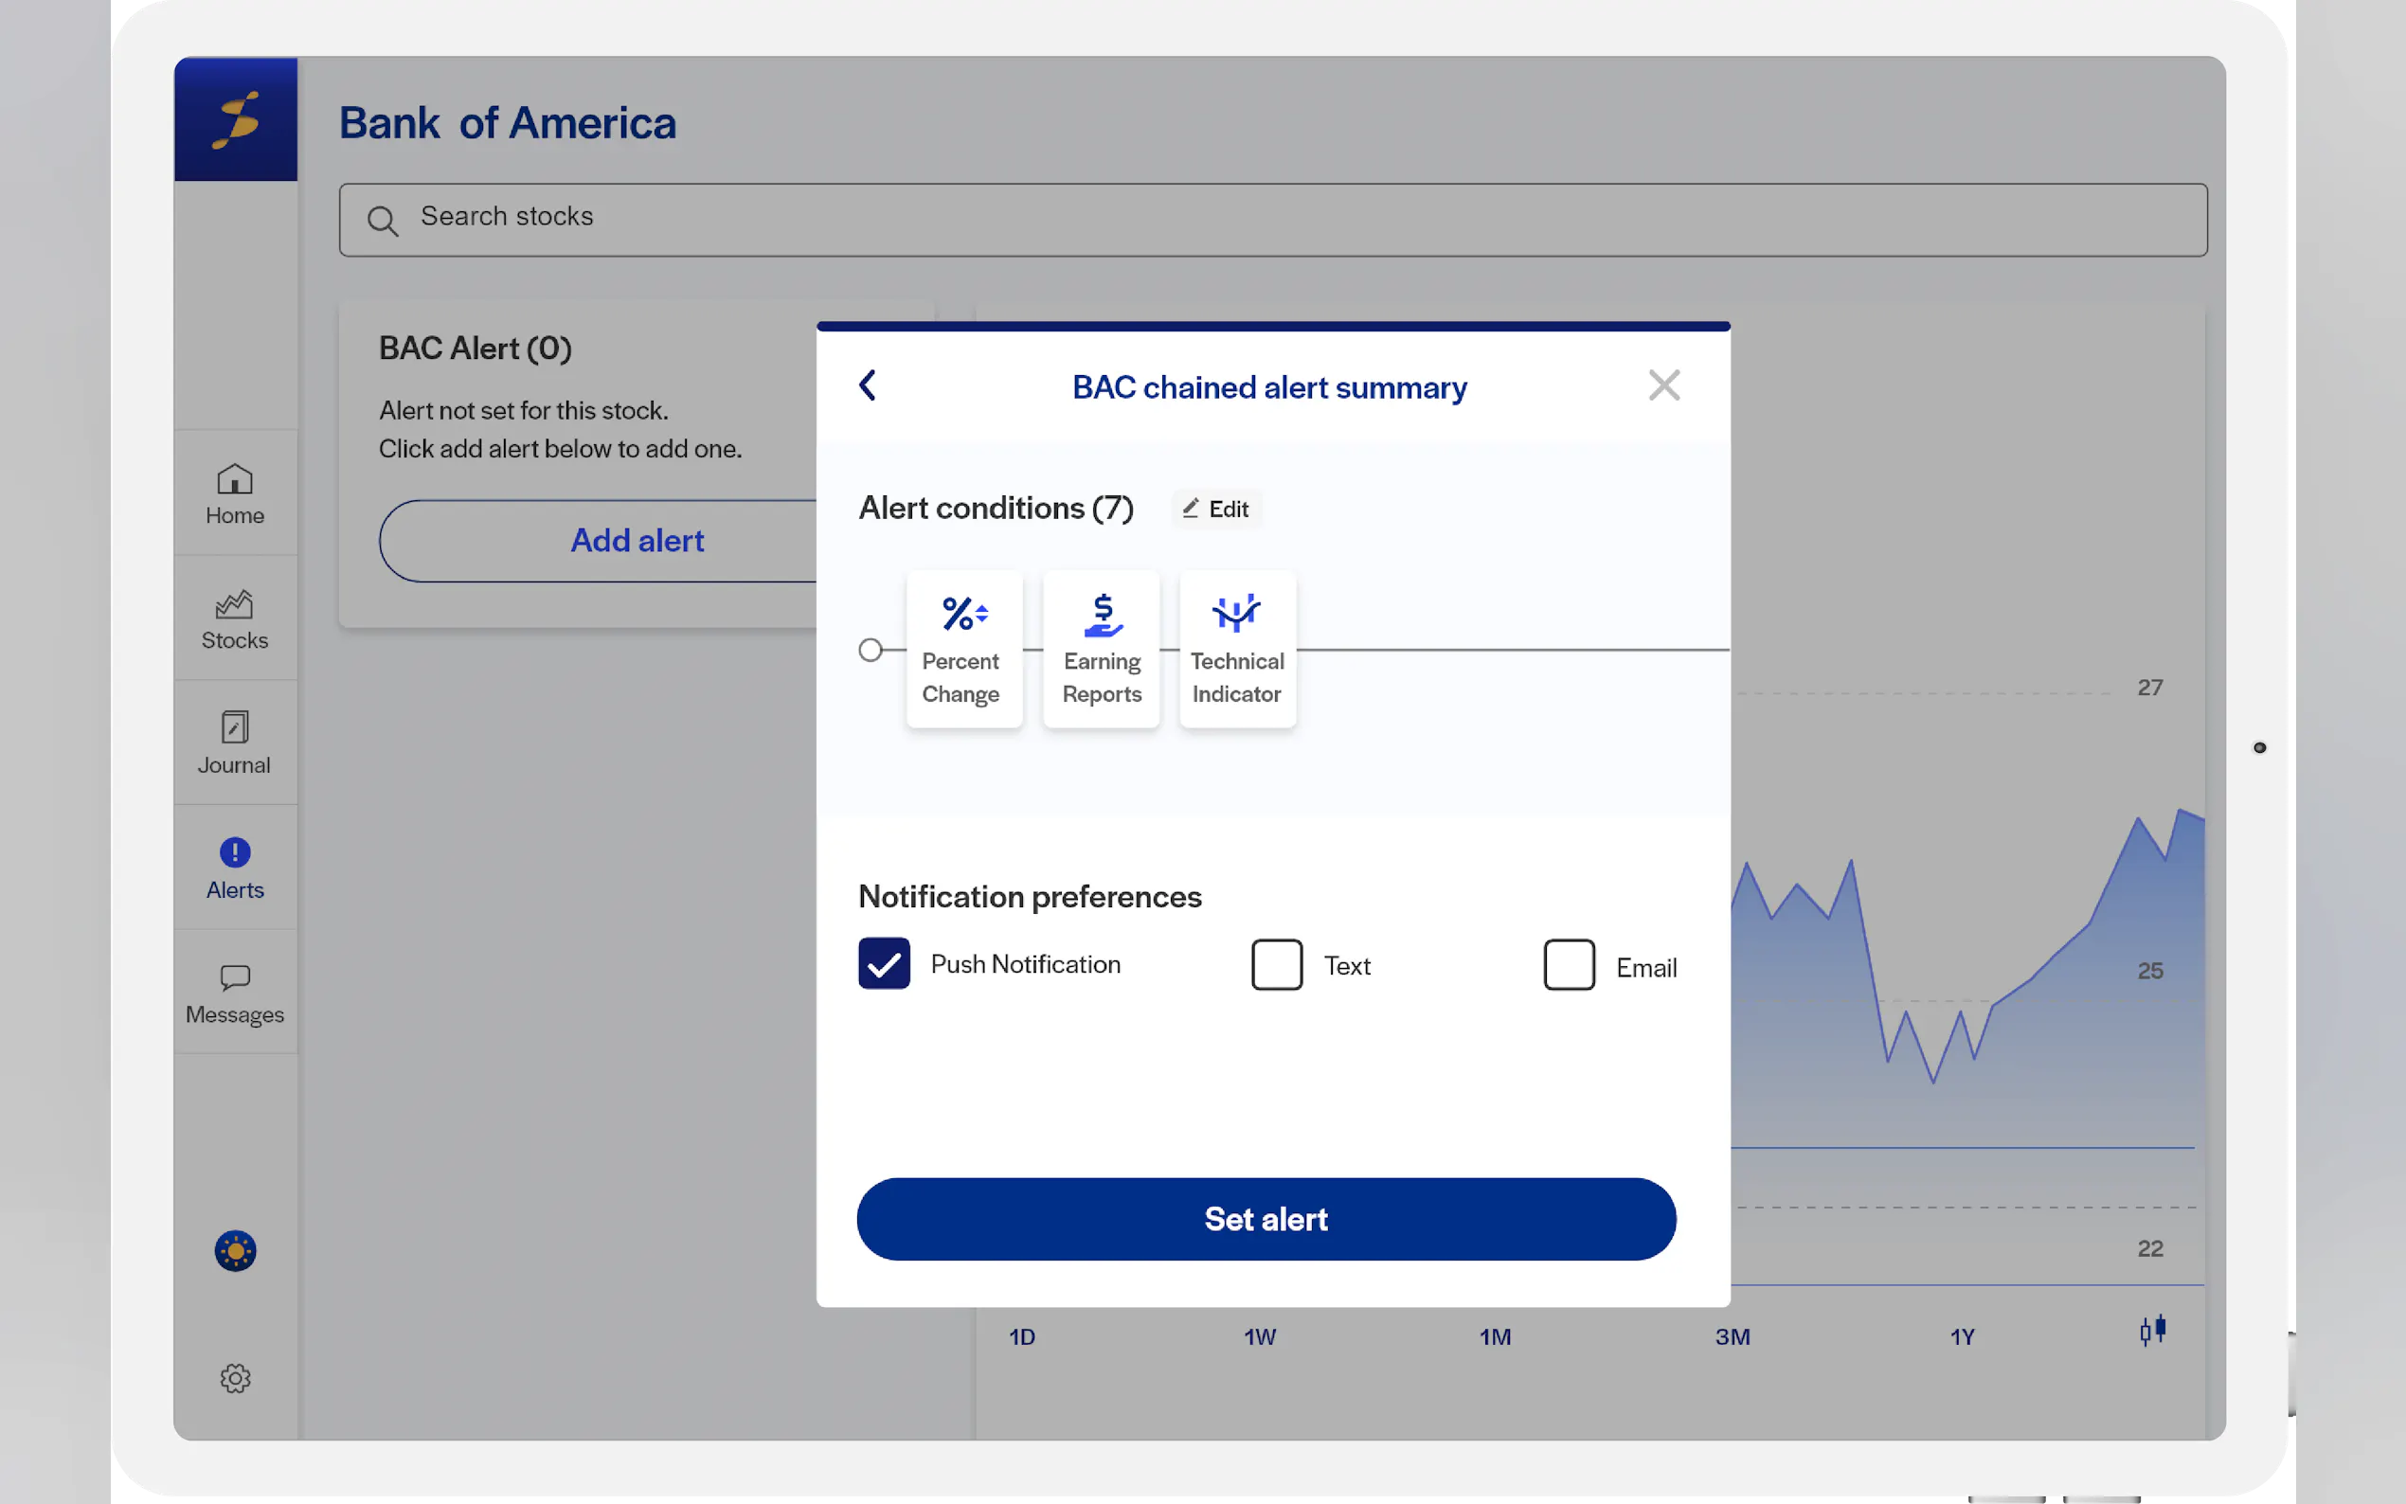Uncheck Push Notification checkbox
This screenshot has width=2406, height=1504.
pyautogui.click(x=883, y=964)
